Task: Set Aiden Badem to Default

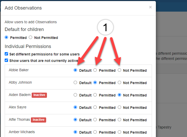Action: [x=75, y=95]
